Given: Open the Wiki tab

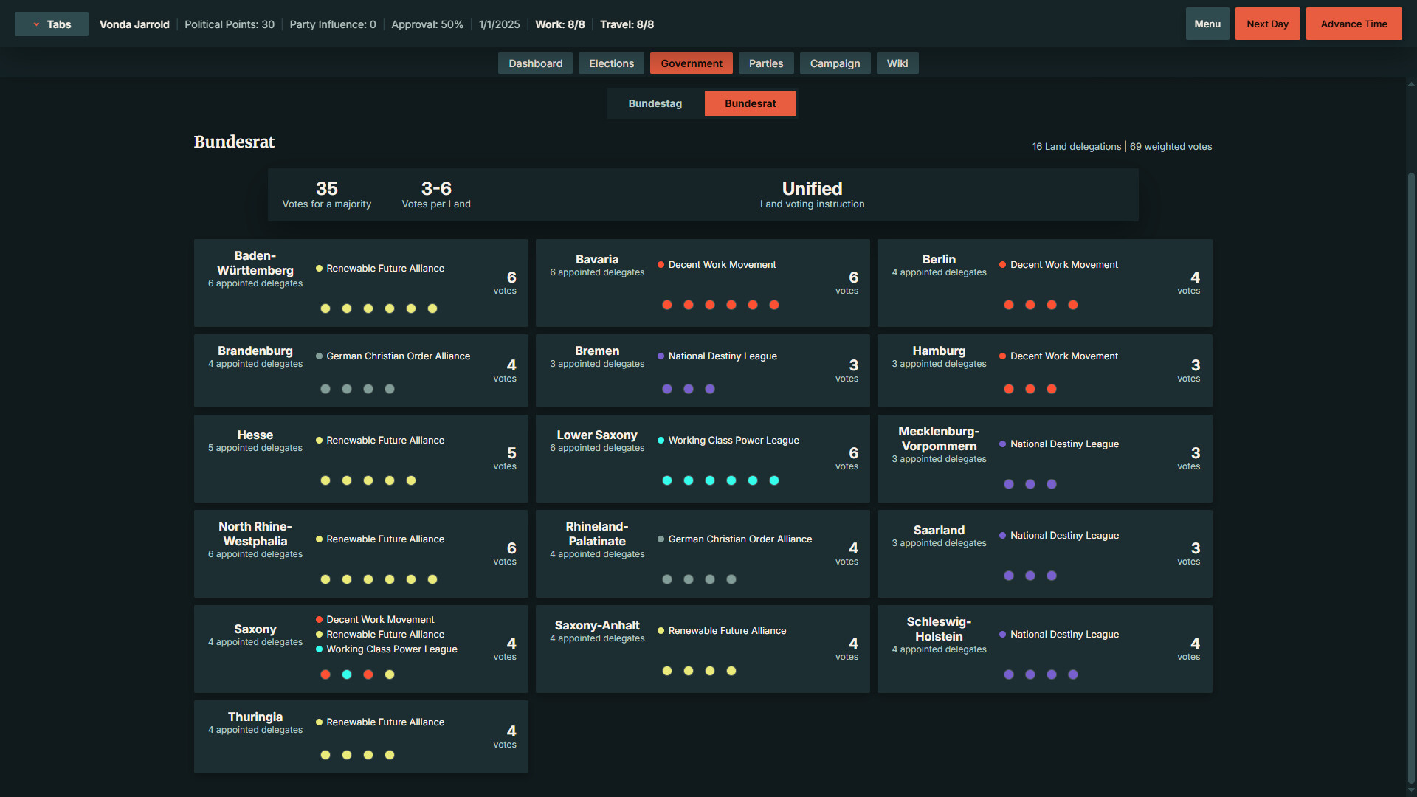Looking at the screenshot, I should [897, 63].
